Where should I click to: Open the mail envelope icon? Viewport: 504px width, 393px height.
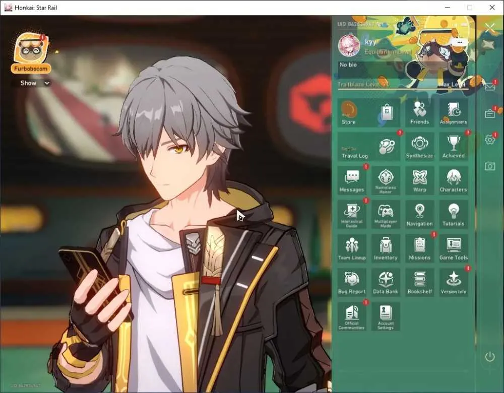[490, 87]
